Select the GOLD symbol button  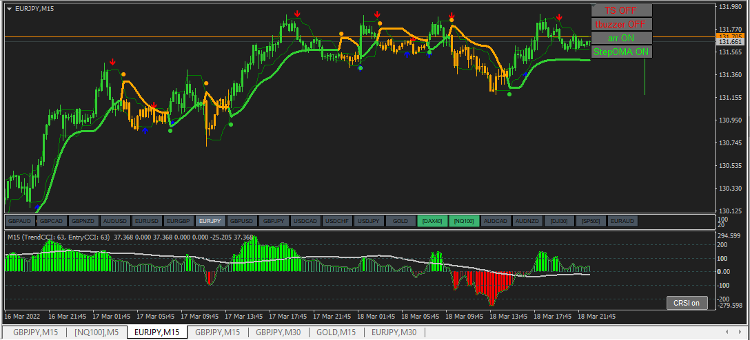[401, 221]
